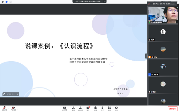Select the presenter's video thumbnail

[163, 15]
